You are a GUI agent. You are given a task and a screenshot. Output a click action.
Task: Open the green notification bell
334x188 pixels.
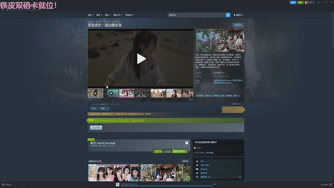(300, 3)
